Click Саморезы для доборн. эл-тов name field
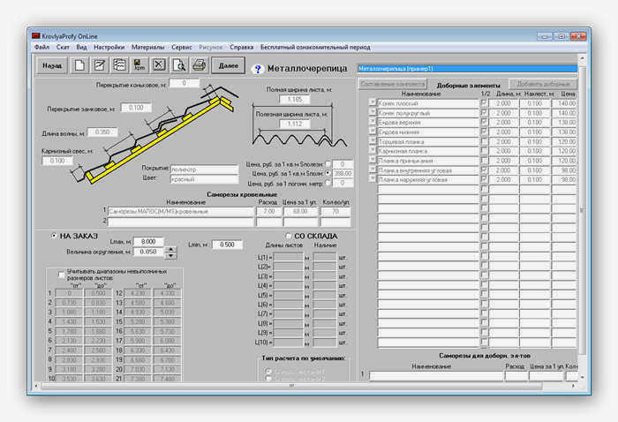The height and width of the screenshot is (422, 618). (x=437, y=375)
